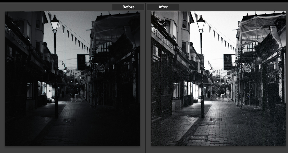Click the Before label
The image size is (288, 153).
128,7
